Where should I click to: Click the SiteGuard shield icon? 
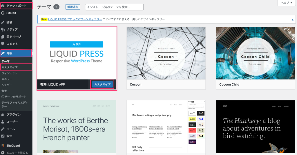3,145
